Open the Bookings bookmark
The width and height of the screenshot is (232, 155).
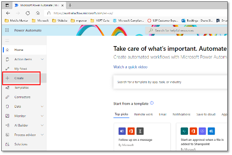(x=197, y=21)
